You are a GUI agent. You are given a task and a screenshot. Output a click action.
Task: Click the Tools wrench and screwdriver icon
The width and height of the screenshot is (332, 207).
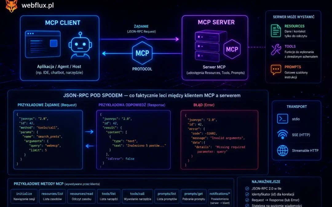[276, 50]
